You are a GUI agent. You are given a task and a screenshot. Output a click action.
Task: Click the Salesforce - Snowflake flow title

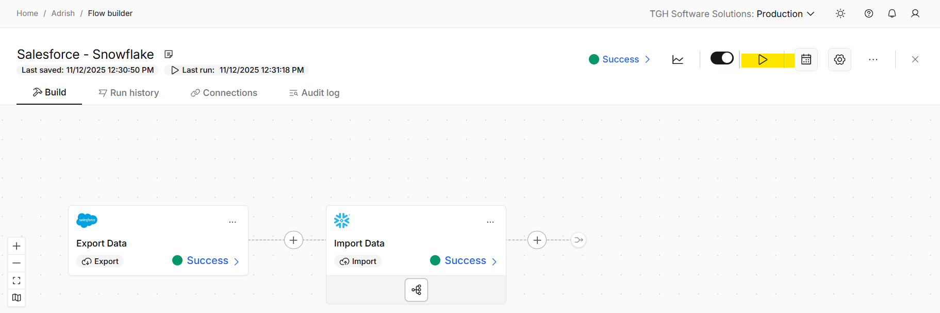[x=86, y=54]
